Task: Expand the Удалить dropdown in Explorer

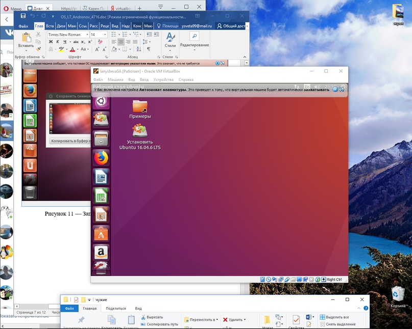Action: 245,320
